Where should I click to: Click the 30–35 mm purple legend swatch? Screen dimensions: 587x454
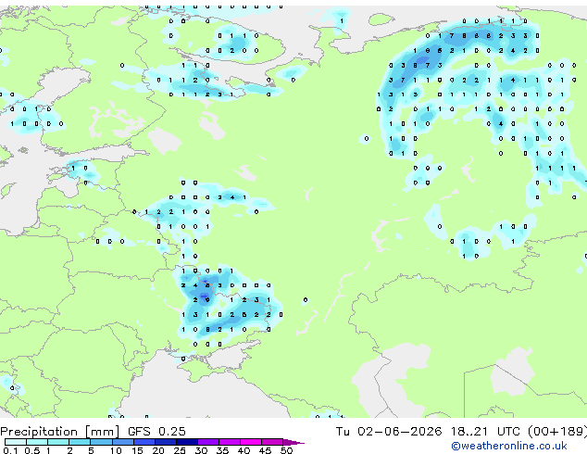click(207, 442)
